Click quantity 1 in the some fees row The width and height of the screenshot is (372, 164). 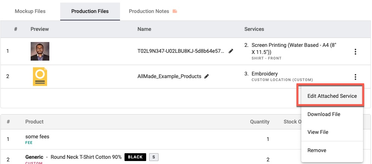tap(268, 139)
